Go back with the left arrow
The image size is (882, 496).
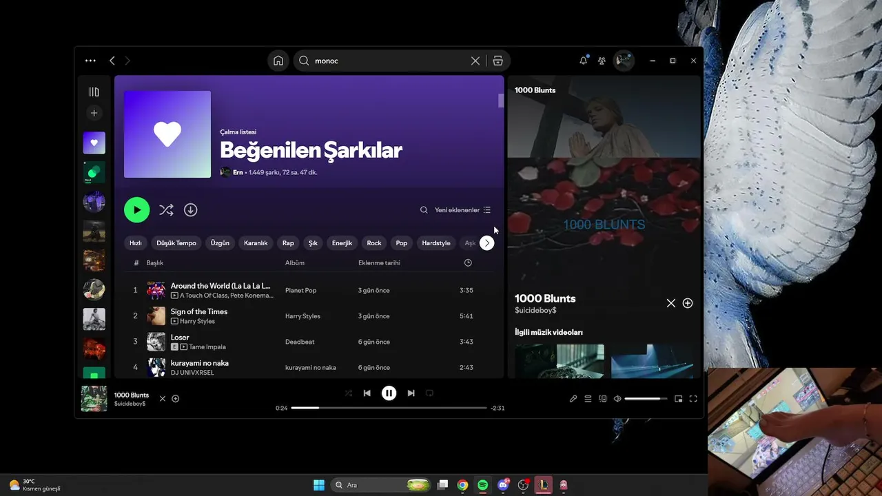[112, 61]
